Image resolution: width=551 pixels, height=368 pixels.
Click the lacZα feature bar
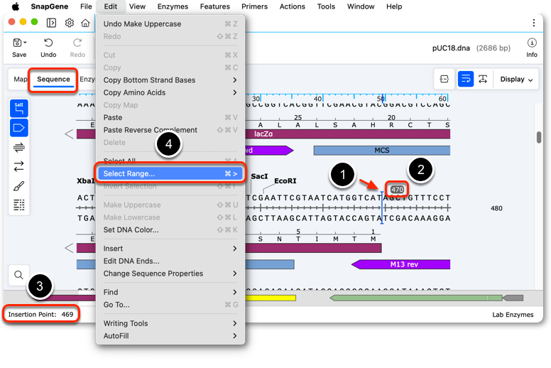[348, 134]
